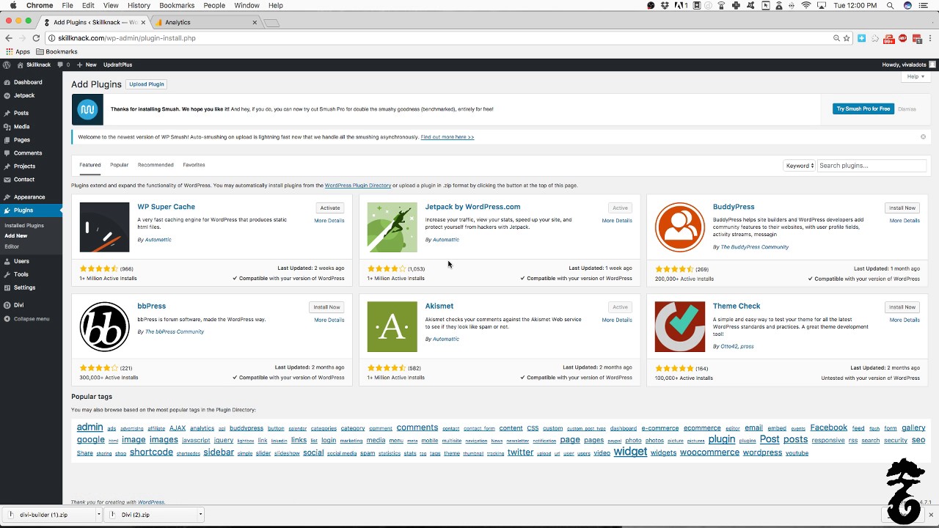
Task: Click the WordPress logo in admin bar
Action: pos(7,65)
